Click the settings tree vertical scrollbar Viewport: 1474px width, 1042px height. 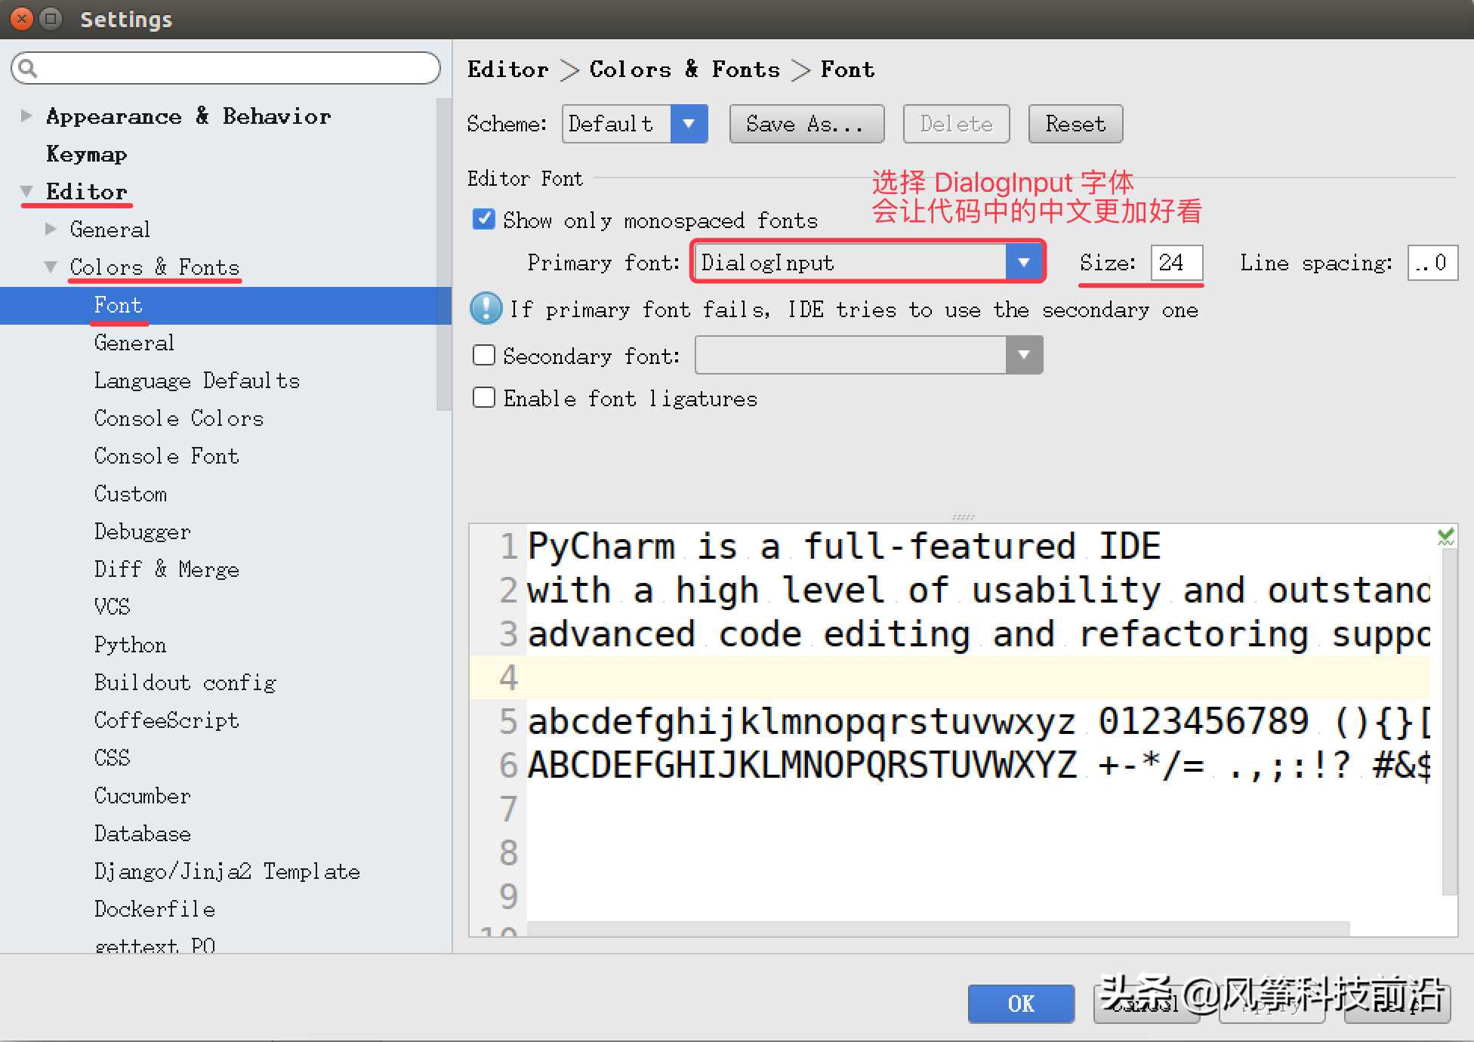click(x=444, y=253)
